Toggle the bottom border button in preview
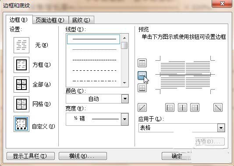This screenshot has height=166, width=234. (x=142, y=88)
